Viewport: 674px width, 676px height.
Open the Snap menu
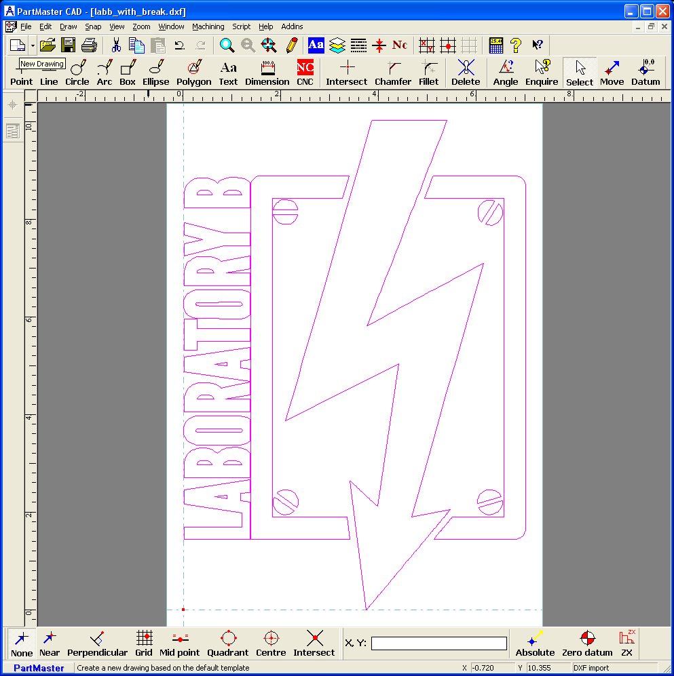pyautogui.click(x=93, y=26)
